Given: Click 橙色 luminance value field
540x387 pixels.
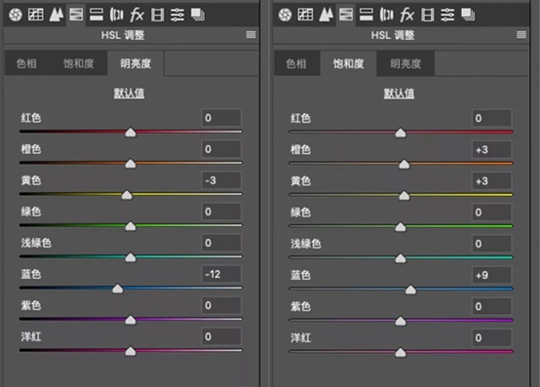Looking at the screenshot, I should pos(221,149).
